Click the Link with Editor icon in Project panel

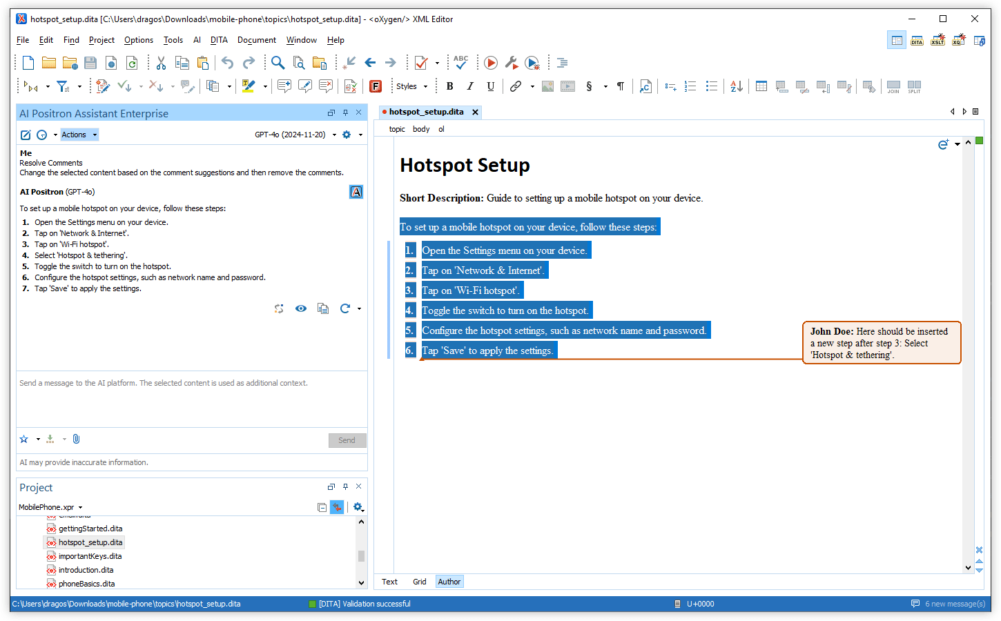[x=337, y=507]
